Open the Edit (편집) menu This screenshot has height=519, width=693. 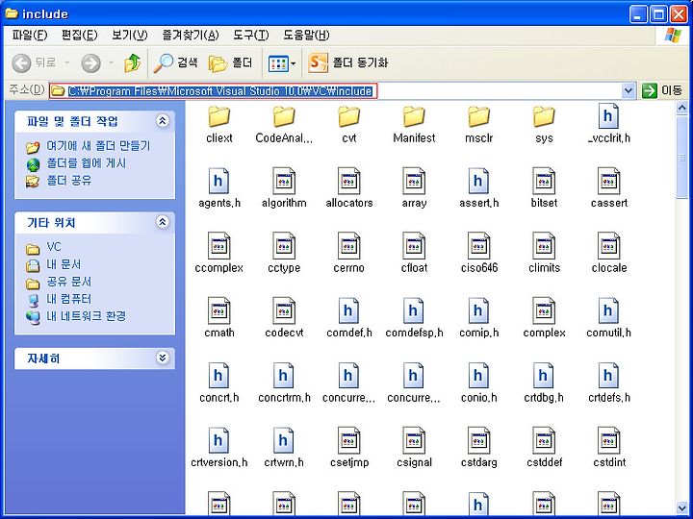80,35
